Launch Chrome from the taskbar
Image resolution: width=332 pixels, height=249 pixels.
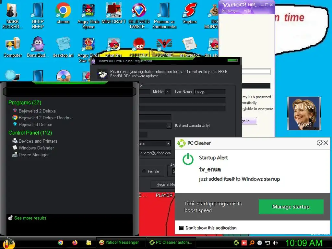coord(61,243)
